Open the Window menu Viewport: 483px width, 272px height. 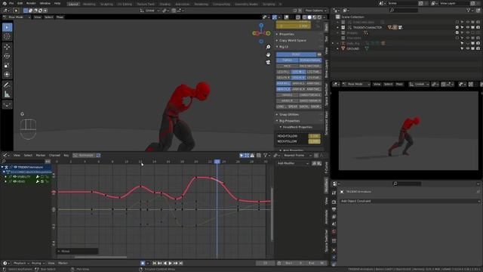pos(45,3)
